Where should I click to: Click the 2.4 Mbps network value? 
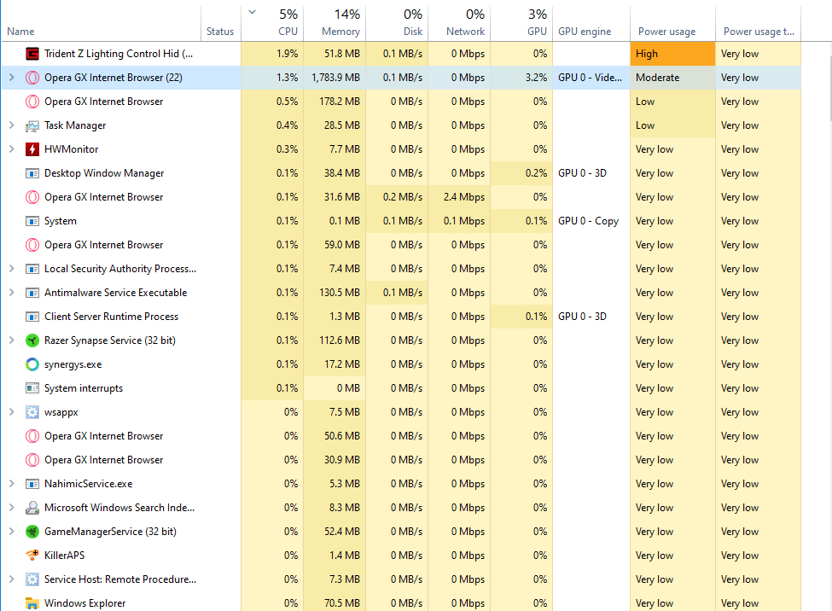click(464, 197)
